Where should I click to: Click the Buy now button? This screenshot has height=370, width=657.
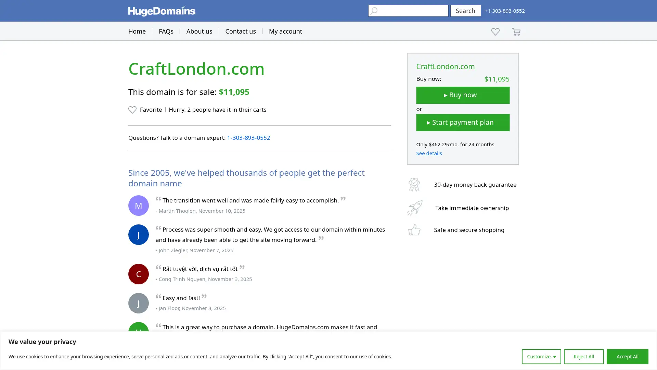(463, 95)
